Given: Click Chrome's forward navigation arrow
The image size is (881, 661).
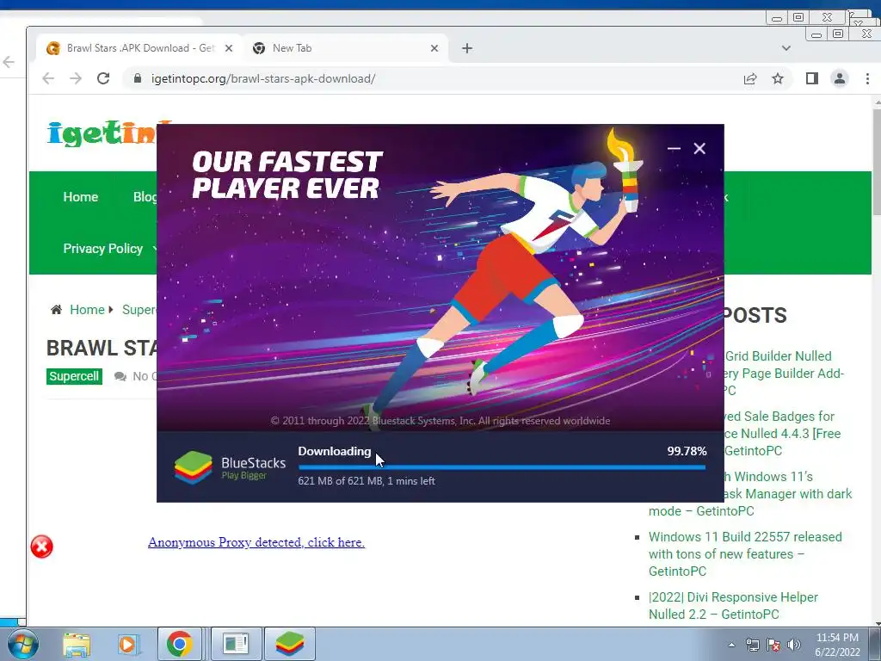Looking at the screenshot, I should [x=76, y=78].
